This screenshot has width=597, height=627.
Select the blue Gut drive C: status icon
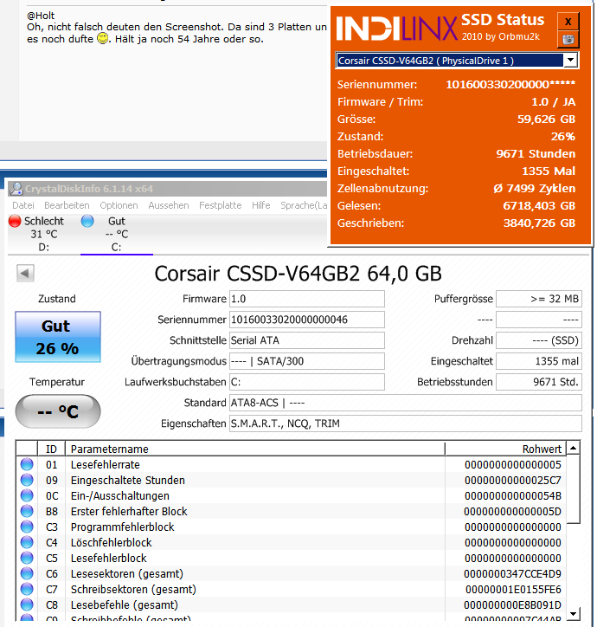(87, 221)
